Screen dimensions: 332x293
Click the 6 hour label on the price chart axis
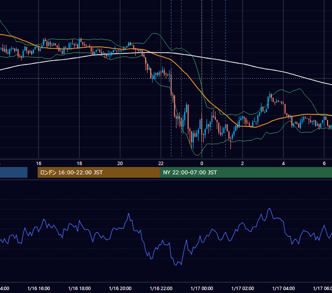click(x=324, y=164)
